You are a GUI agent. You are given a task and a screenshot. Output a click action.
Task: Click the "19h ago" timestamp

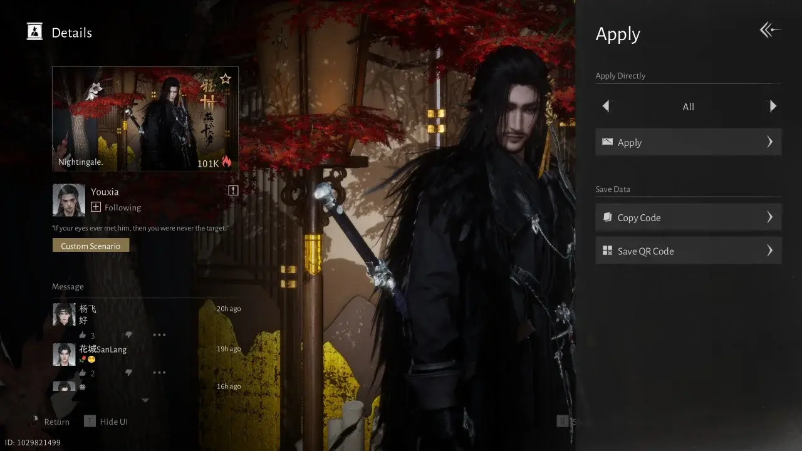coord(229,349)
